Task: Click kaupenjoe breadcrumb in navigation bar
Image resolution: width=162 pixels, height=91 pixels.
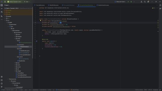Action: (35, 90)
